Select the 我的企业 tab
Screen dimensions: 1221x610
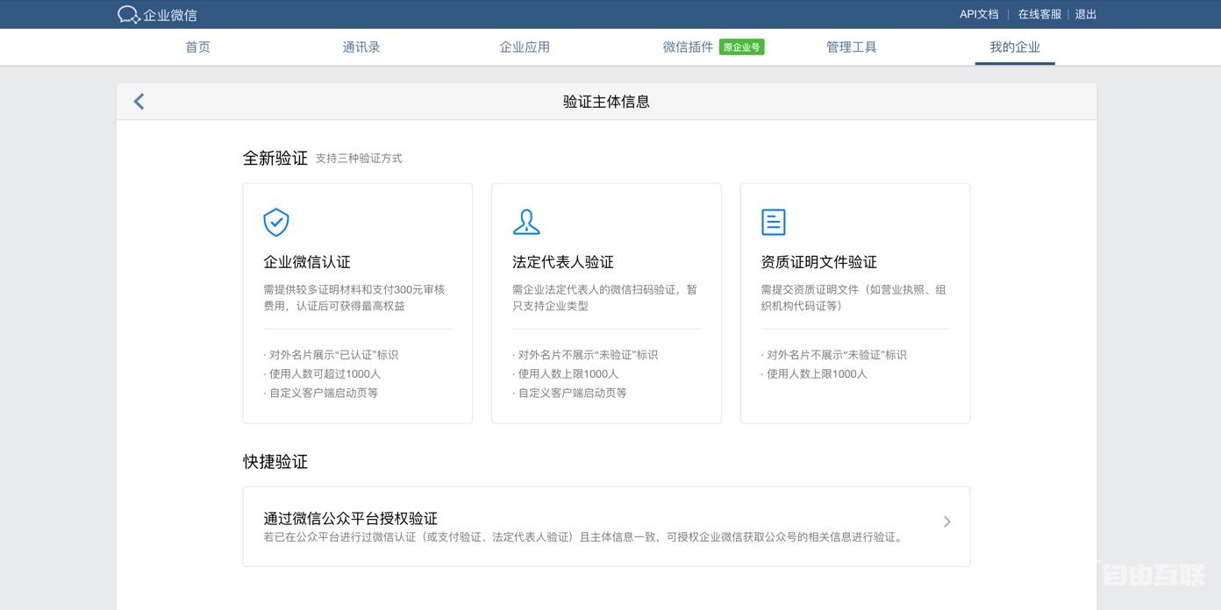point(1015,46)
